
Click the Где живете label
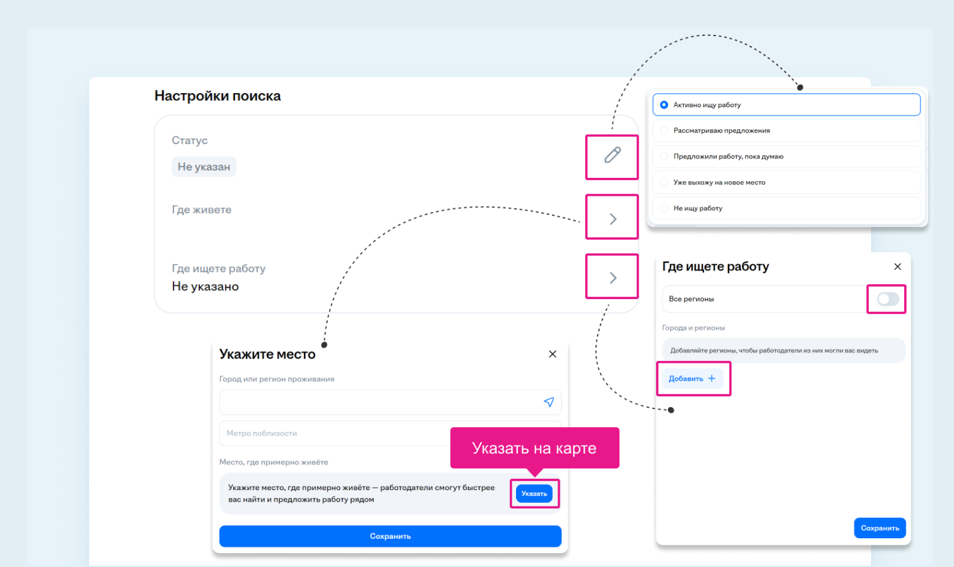(202, 210)
